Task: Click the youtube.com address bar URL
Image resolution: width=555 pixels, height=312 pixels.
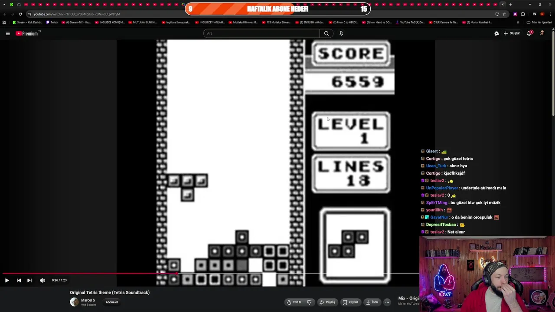Action: 77,14
